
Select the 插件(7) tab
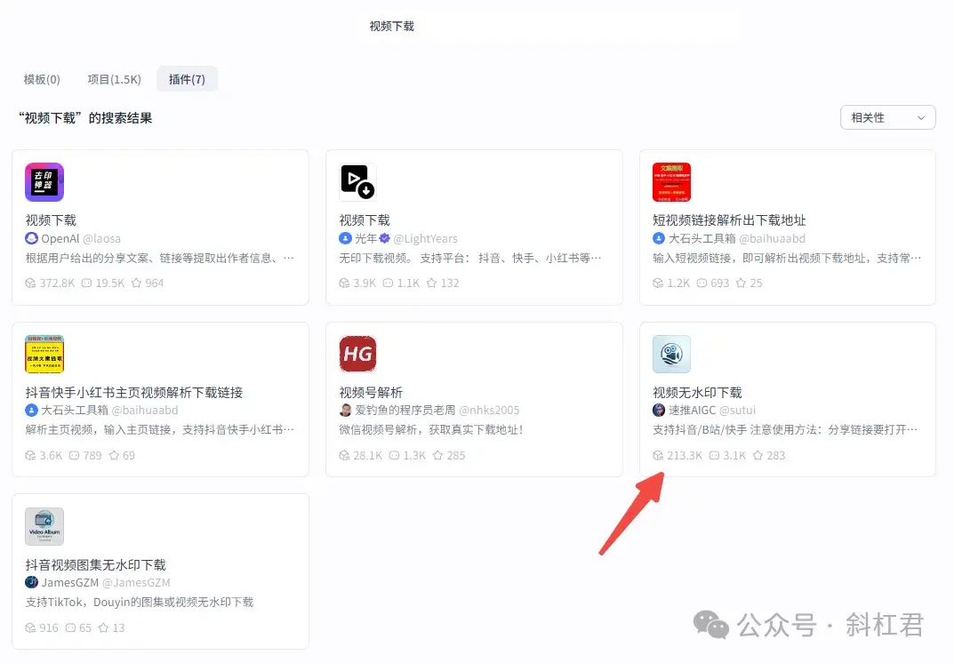187,79
